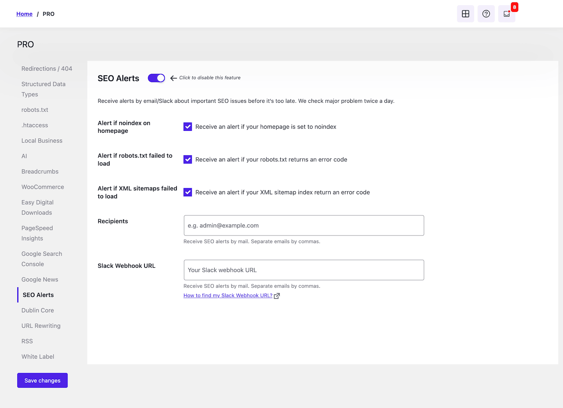The image size is (563, 408).
Task: Open Structured Data Types tab
Action: [44, 89]
